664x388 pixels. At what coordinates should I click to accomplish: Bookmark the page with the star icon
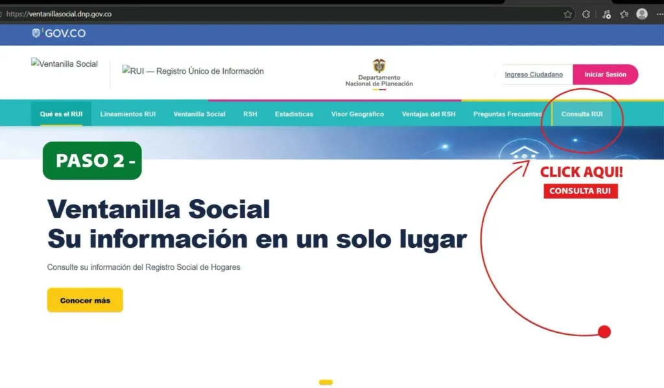[x=568, y=14]
